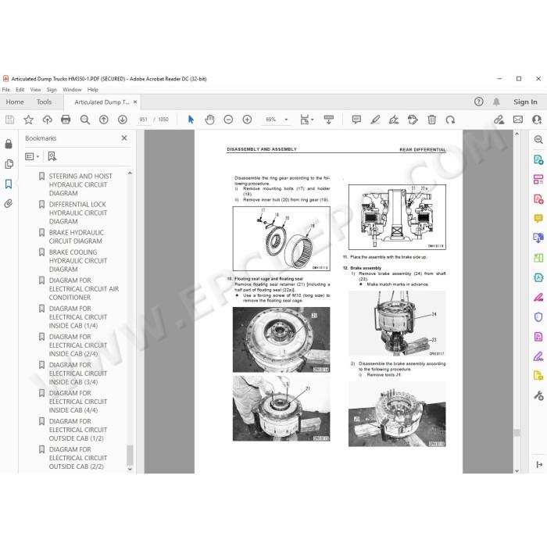
Task: Send file by email envelope icon
Action: (x=518, y=120)
